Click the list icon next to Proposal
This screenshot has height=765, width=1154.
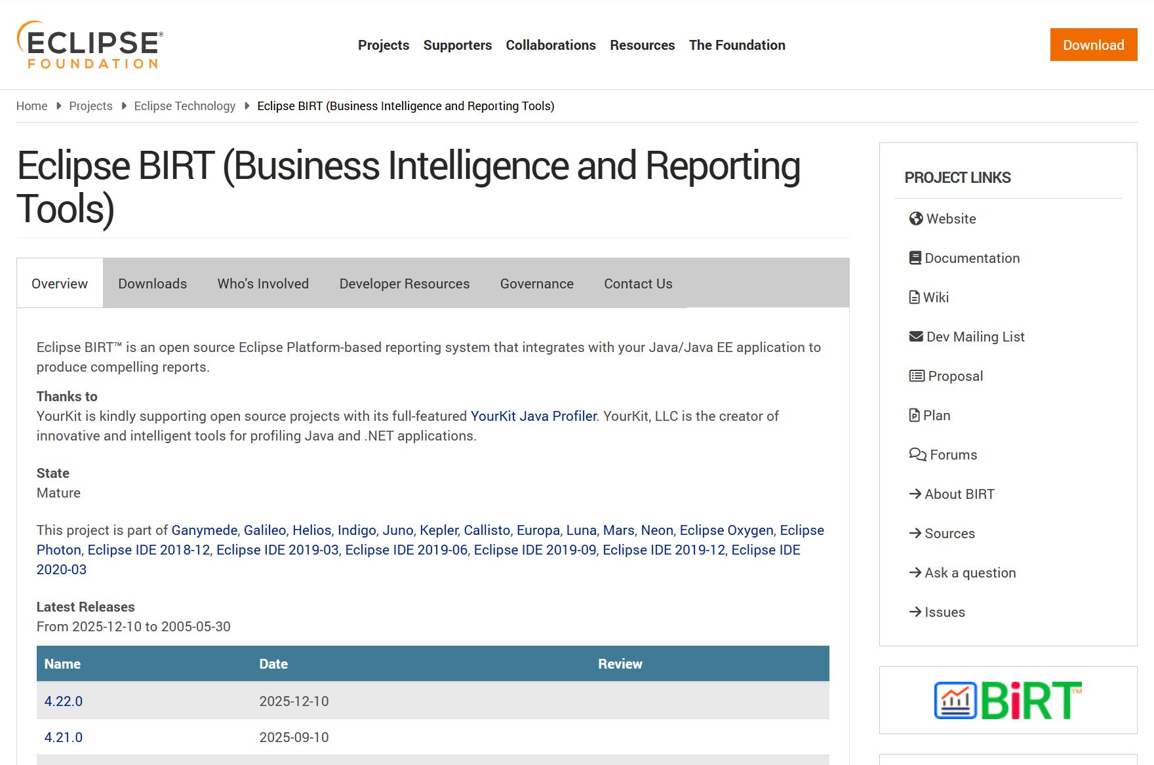click(916, 376)
